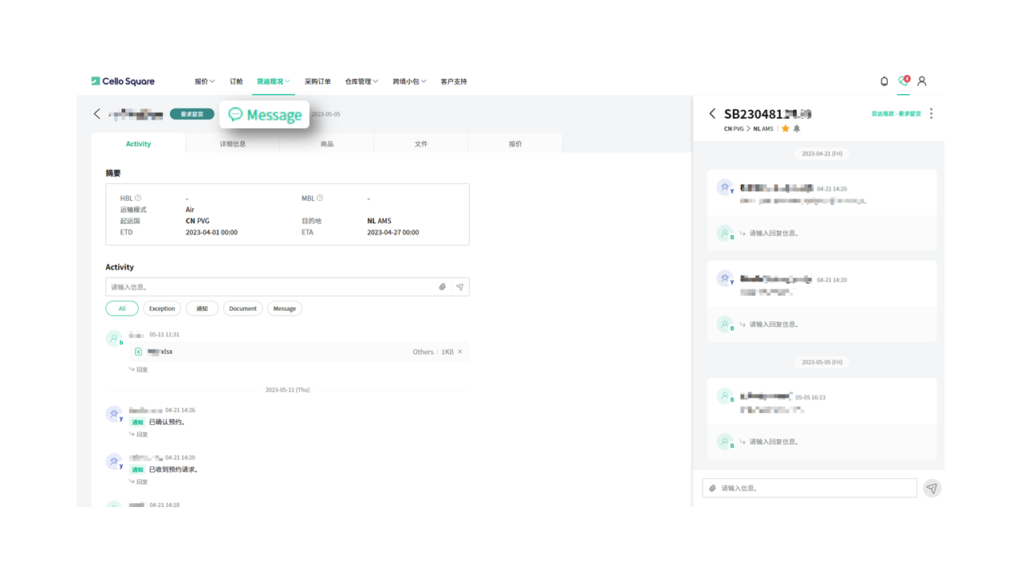
Task: Send the Activity message with paper plane
Action: [460, 287]
